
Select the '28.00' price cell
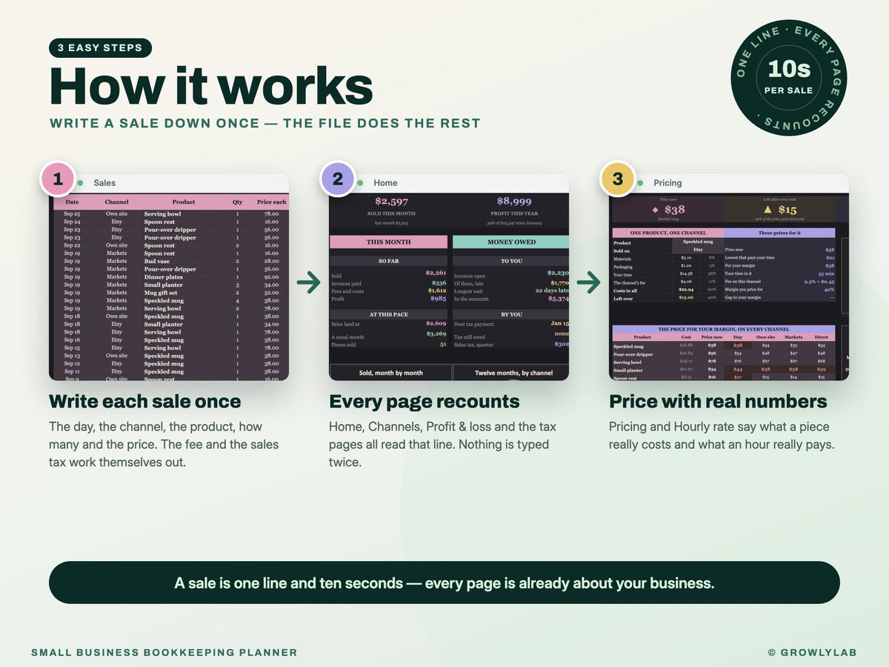[x=271, y=261]
